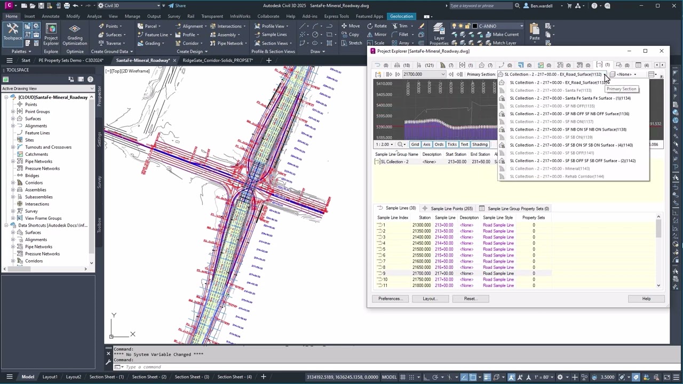Screen dimensions: 683x384
Task: Open the C-ANNO layer dropdown
Action: click(521, 26)
